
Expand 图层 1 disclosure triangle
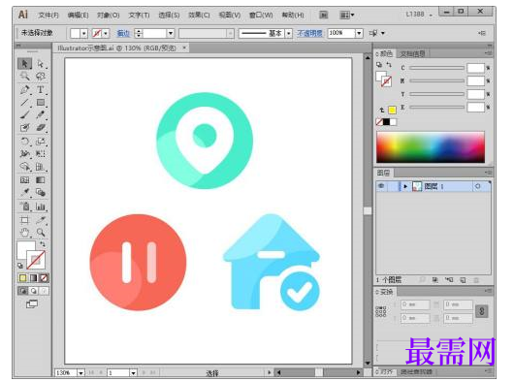(x=405, y=186)
